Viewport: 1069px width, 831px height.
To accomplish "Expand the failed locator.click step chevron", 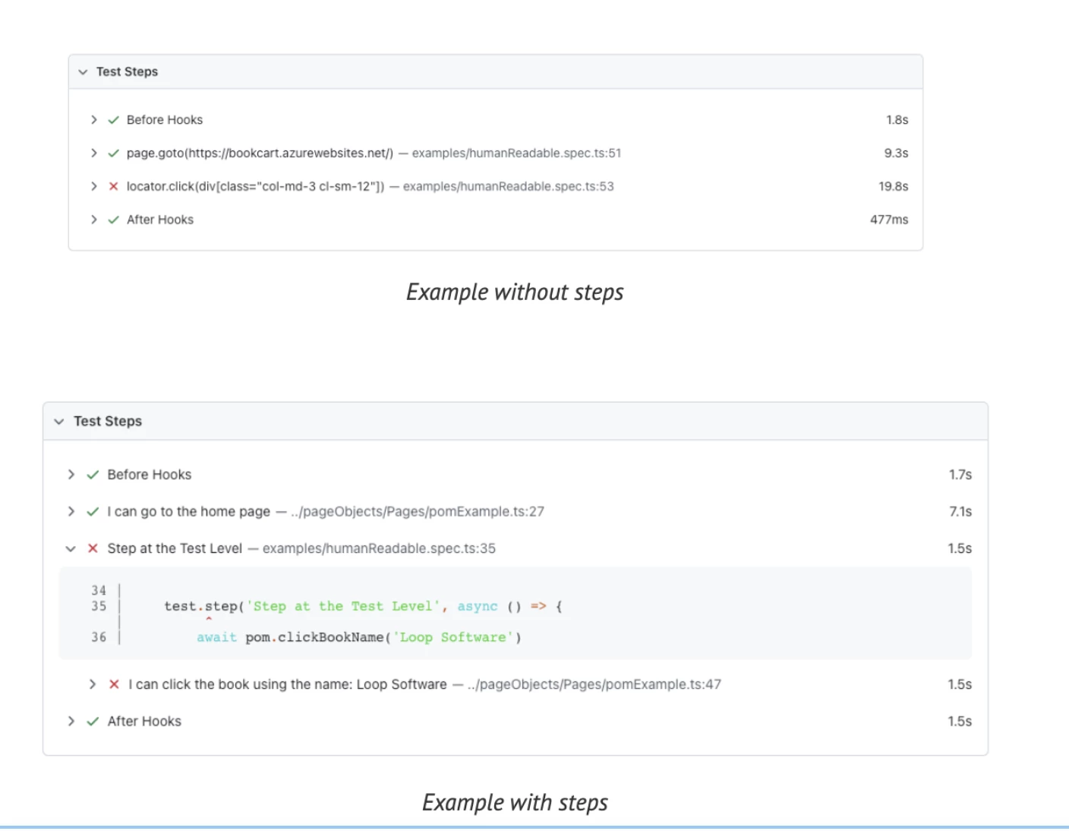I will pos(94,187).
